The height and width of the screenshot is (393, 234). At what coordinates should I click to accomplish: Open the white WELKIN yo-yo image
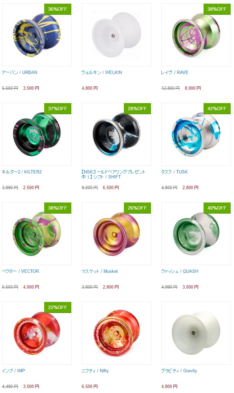click(116, 35)
